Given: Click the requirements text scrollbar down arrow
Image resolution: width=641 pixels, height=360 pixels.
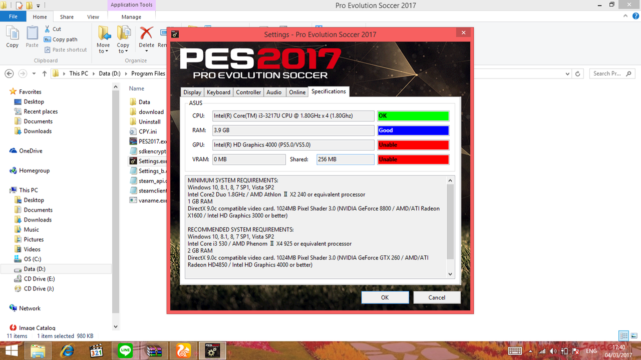Looking at the screenshot, I should coord(450,274).
